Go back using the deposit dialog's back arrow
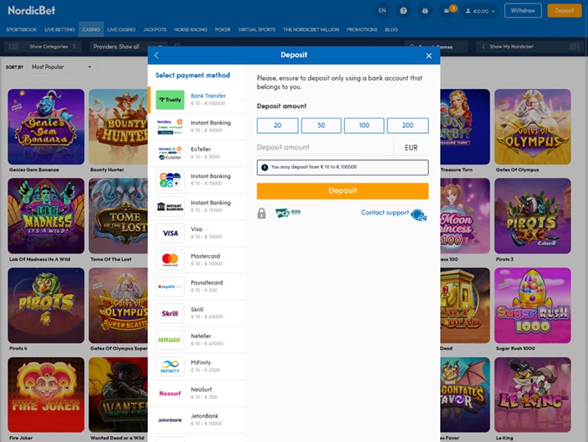This screenshot has height=442, width=588. point(157,55)
